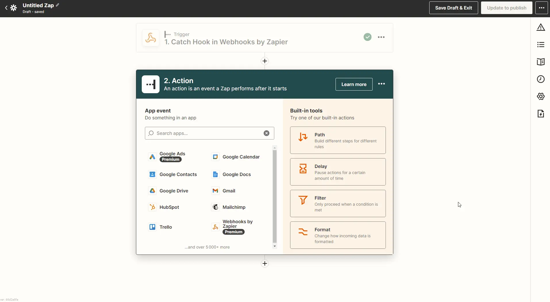Open Zap settings gear panel

pyautogui.click(x=541, y=96)
